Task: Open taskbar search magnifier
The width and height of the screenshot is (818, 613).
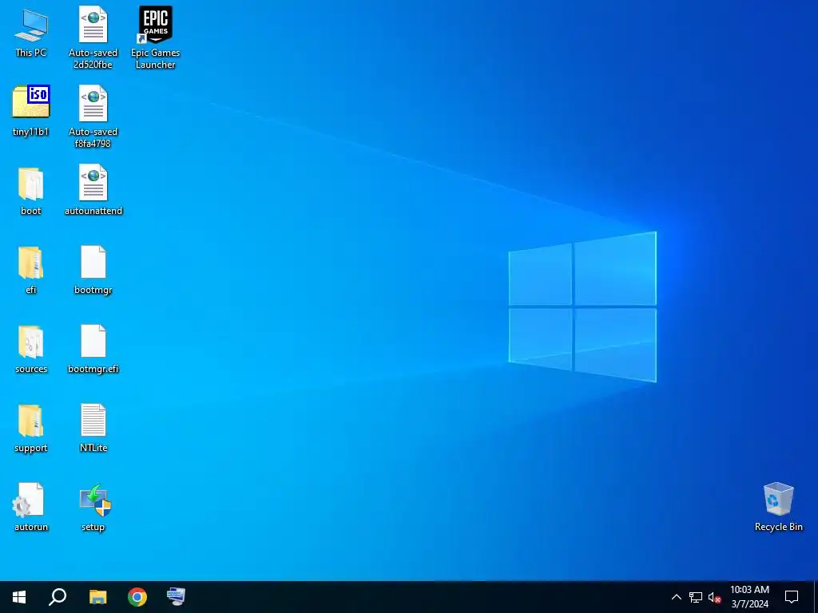Action: click(x=58, y=597)
